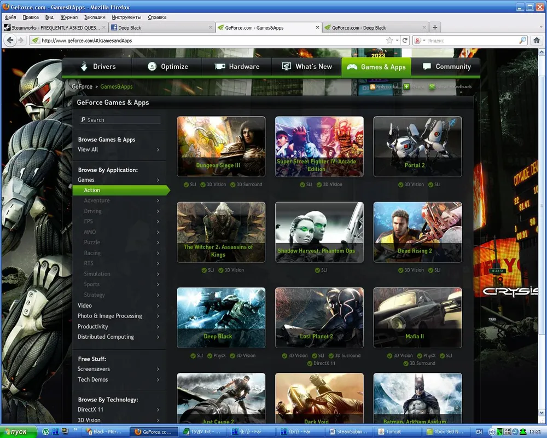The width and height of the screenshot is (547, 438).
Task: Open the Portal 2 game thumbnail
Action: [x=417, y=146]
